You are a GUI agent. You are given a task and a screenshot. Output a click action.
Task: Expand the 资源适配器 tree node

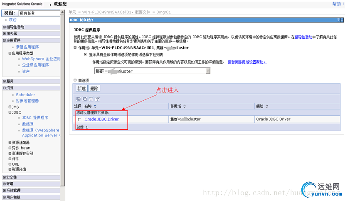(x=10, y=142)
